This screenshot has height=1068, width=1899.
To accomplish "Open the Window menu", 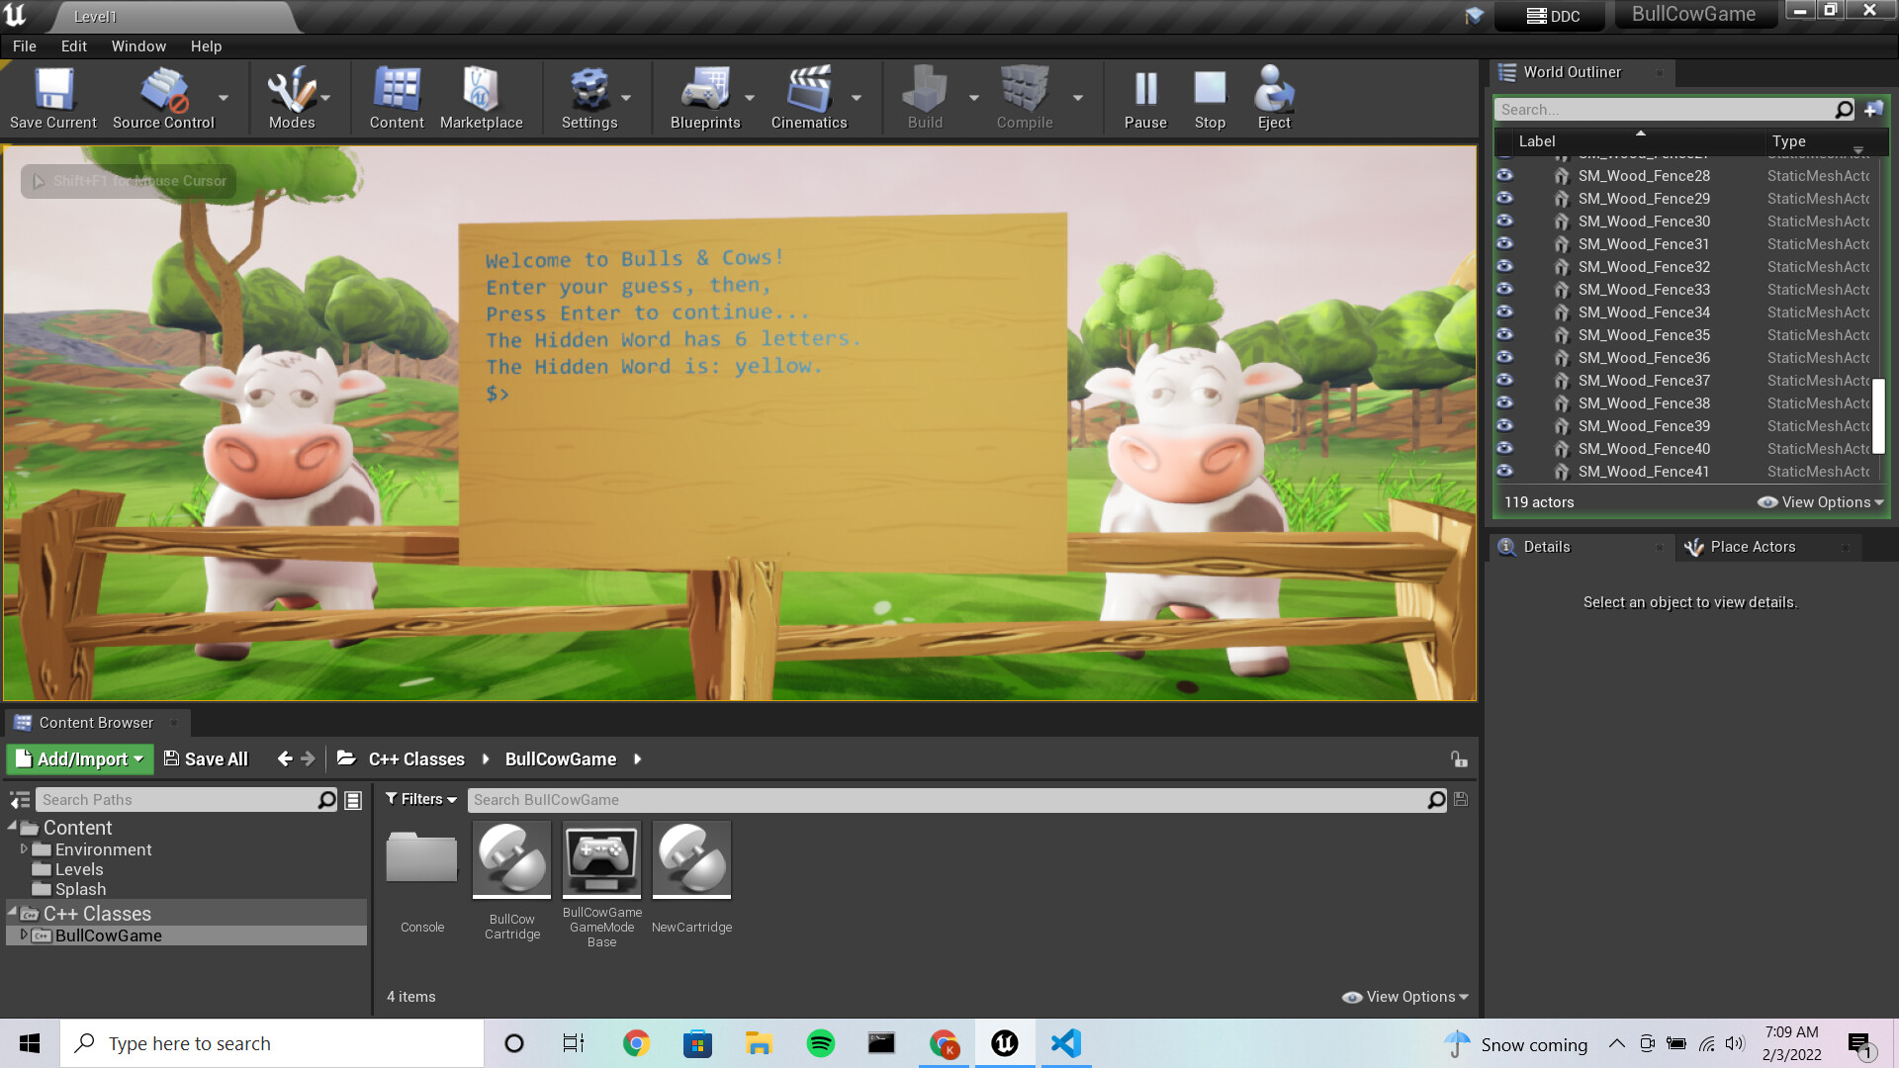I will pos(138,46).
